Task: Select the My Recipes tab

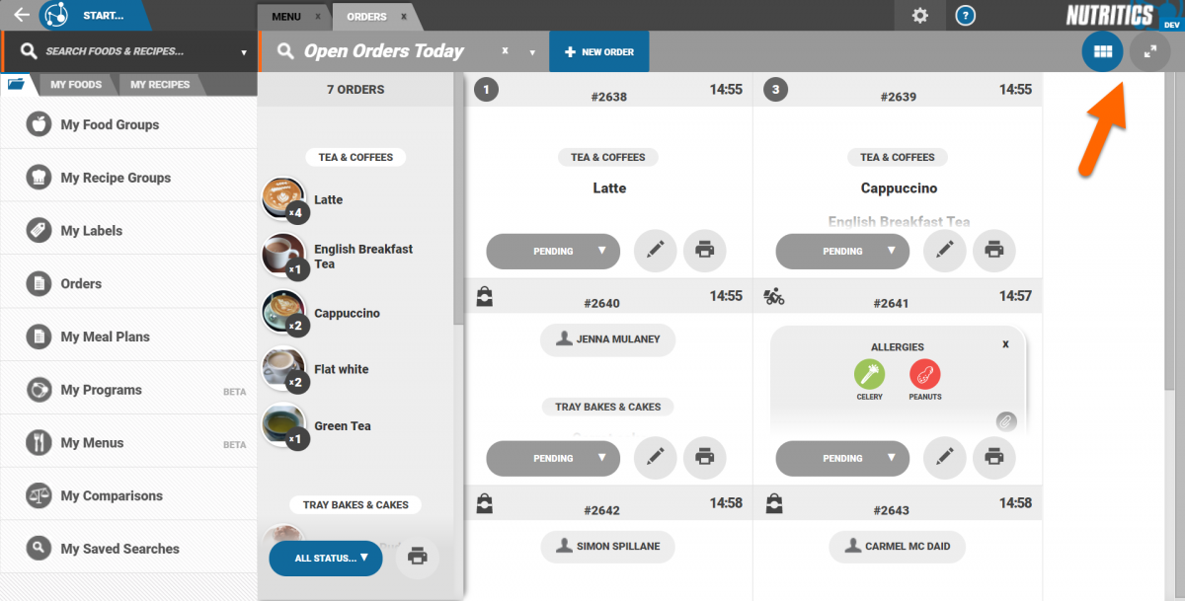Action: 160,85
